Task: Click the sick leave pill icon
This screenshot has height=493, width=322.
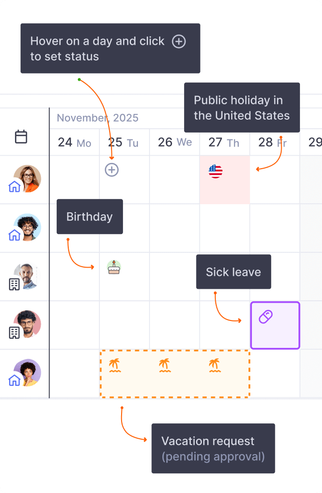Action: click(266, 317)
